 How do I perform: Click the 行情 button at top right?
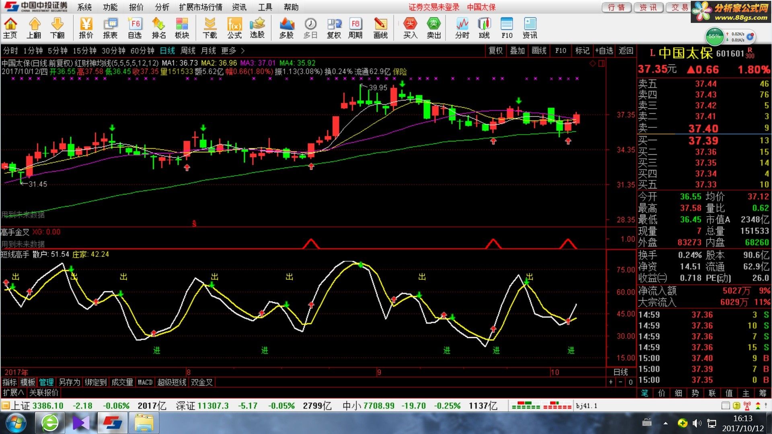(616, 7)
